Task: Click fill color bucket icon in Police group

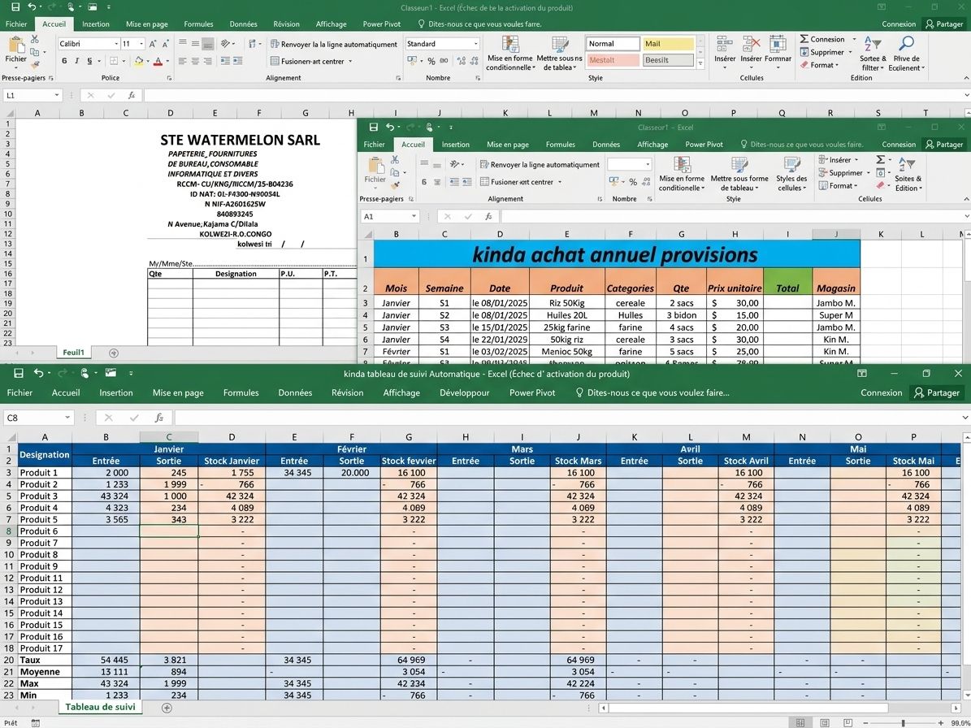Action: click(139, 61)
